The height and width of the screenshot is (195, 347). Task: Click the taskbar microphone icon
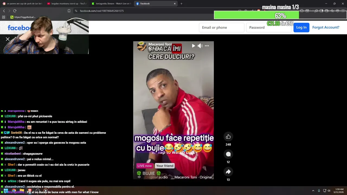click(x=319, y=191)
